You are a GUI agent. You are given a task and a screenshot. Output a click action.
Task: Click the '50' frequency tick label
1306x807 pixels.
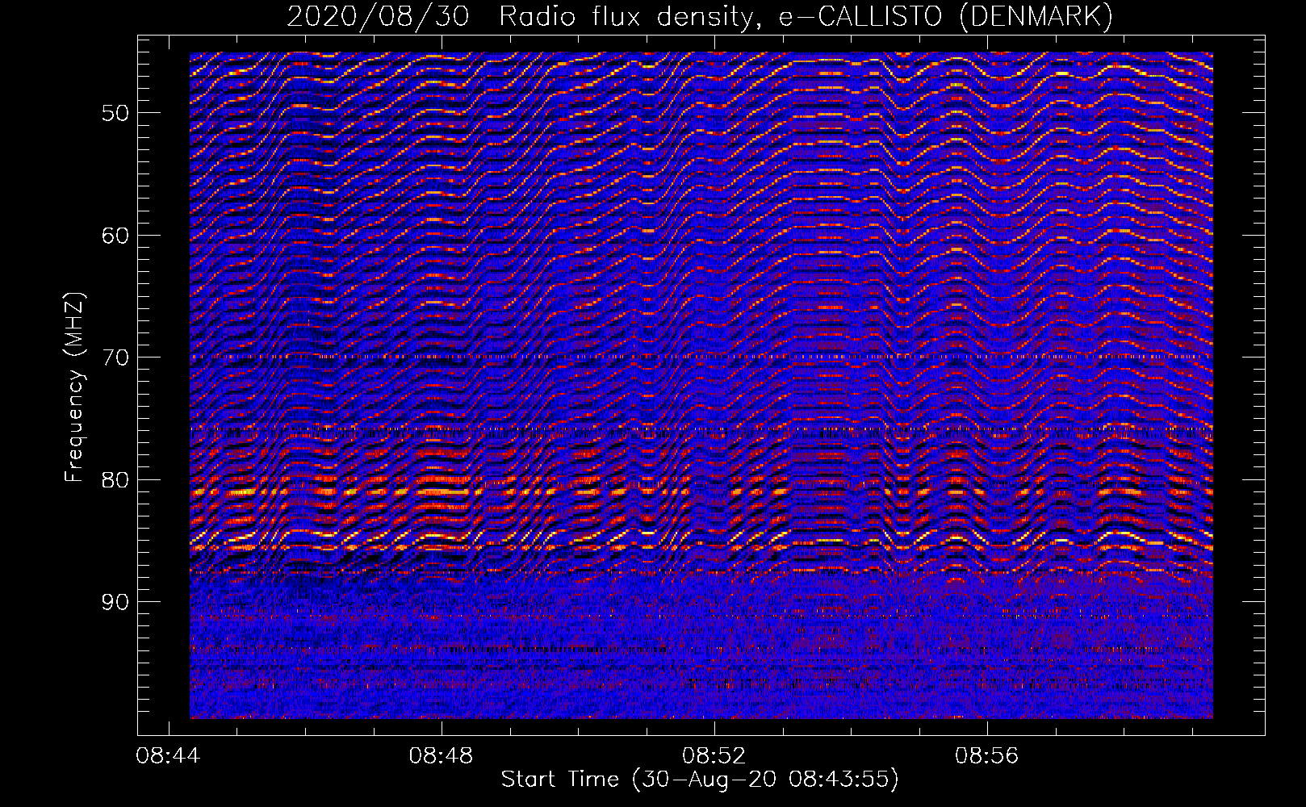click(115, 113)
